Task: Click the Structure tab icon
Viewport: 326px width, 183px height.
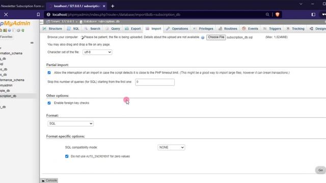Action: tap(44, 28)
